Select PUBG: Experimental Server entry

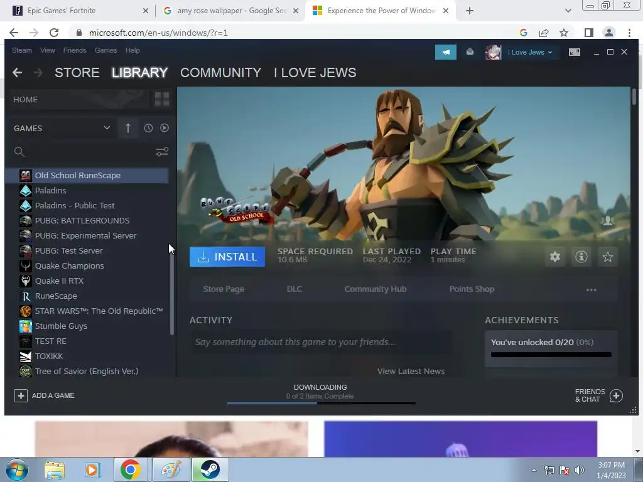click(87, 236)
